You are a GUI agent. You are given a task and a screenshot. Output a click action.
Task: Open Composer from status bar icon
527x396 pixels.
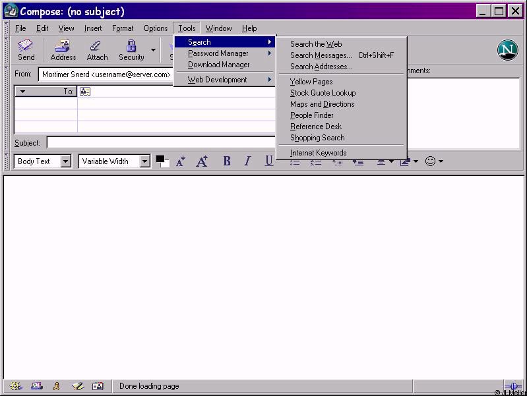pyautogui.click(x=78, y=386)
